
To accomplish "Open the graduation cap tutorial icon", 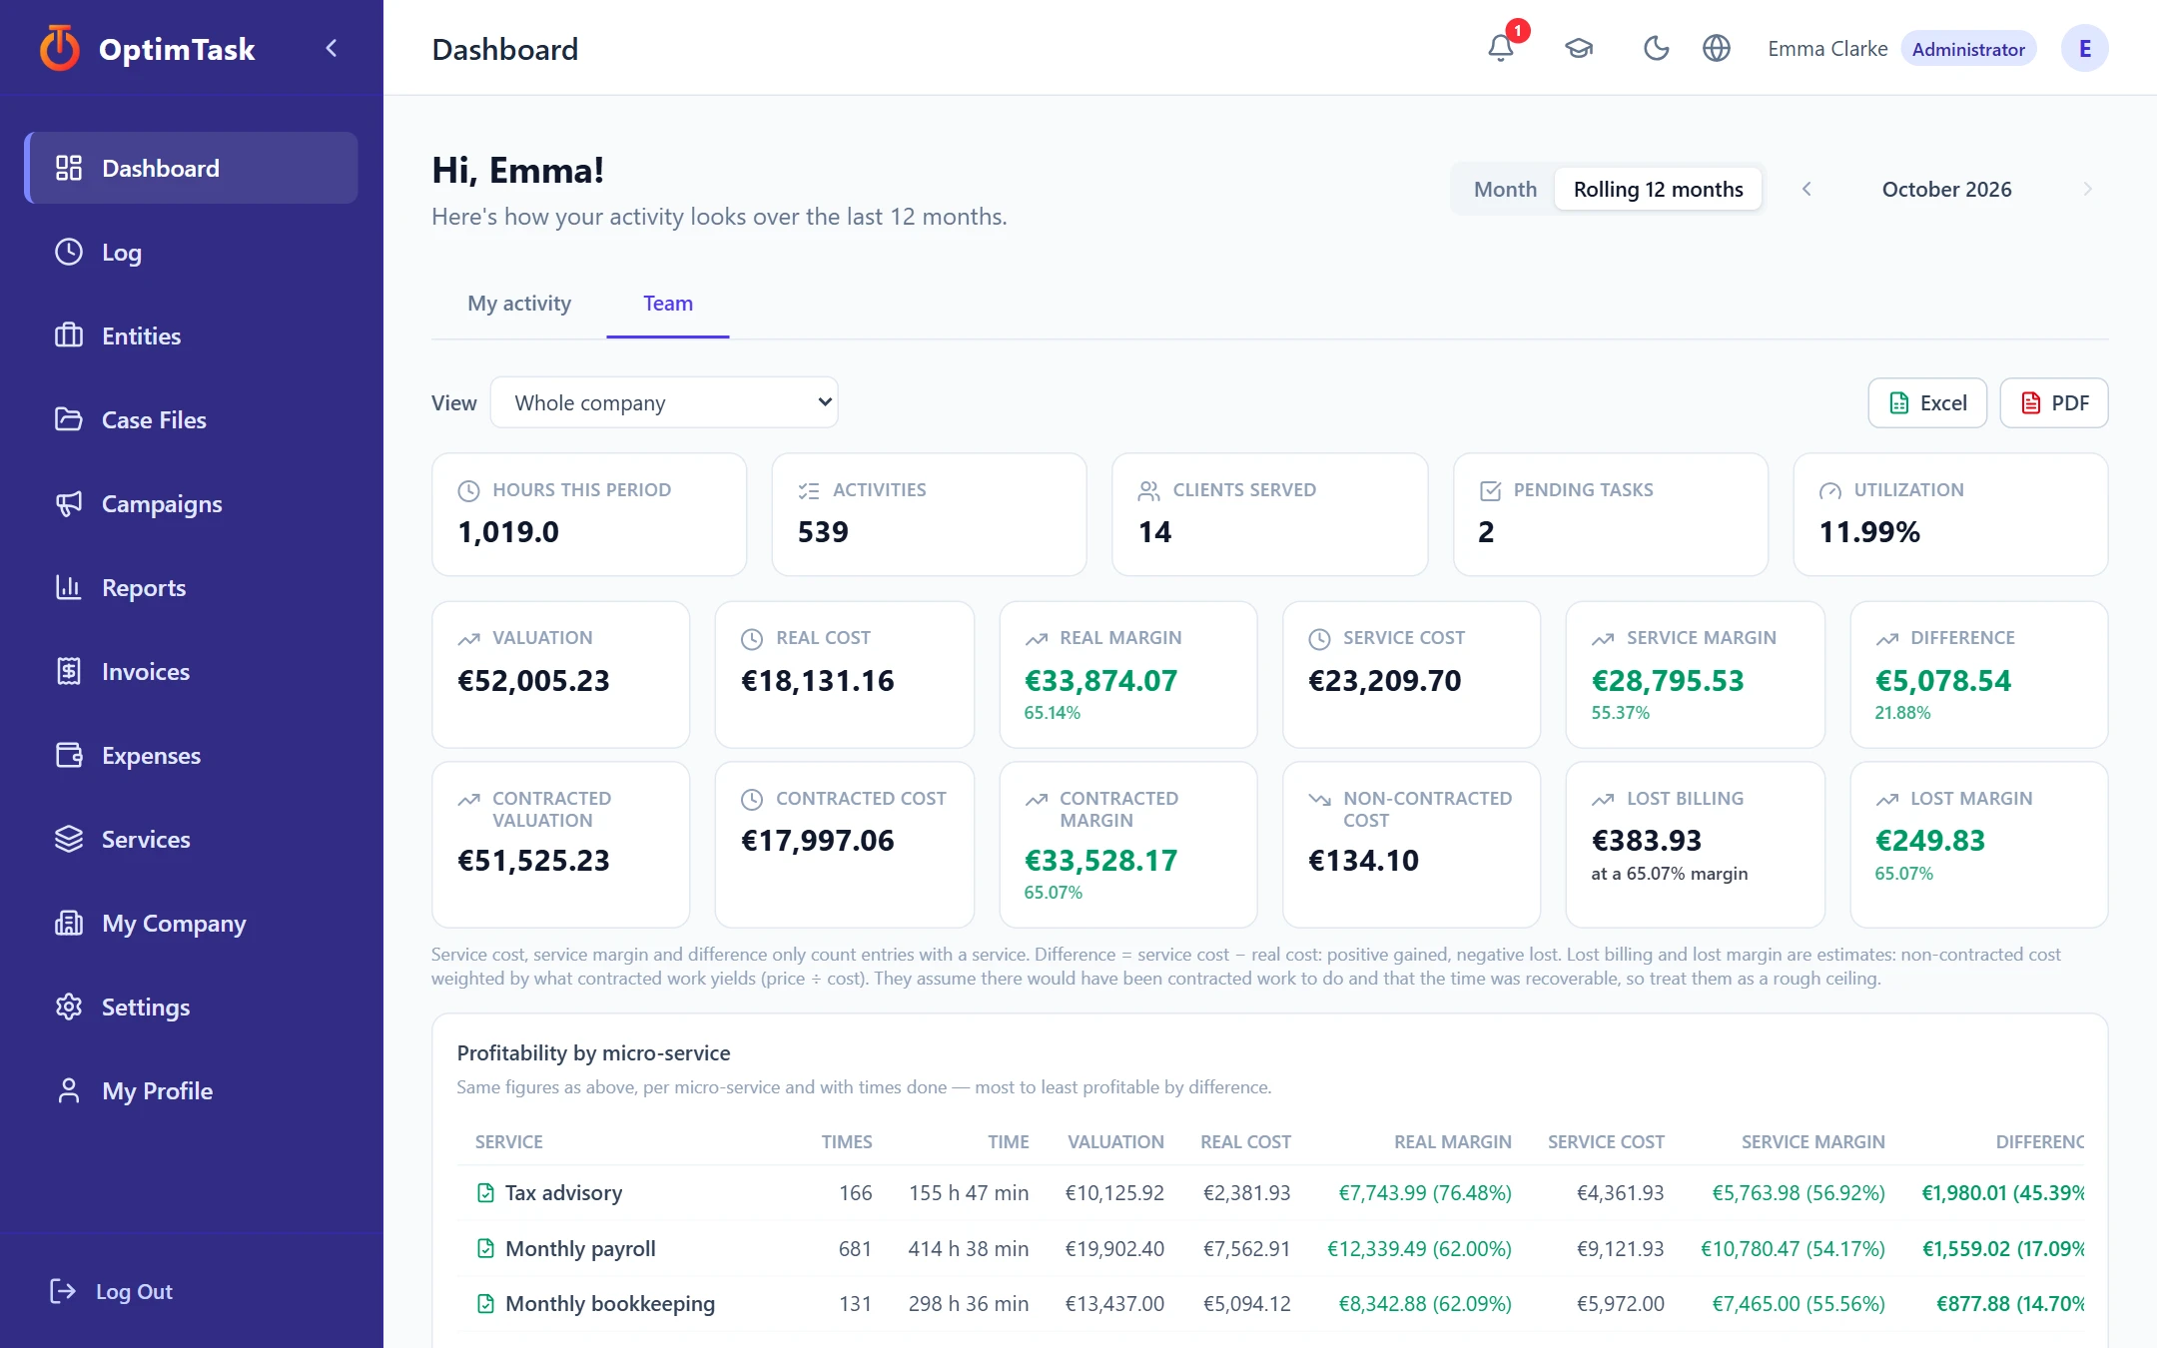I will pyautogui.click(x=1578, y=48).
